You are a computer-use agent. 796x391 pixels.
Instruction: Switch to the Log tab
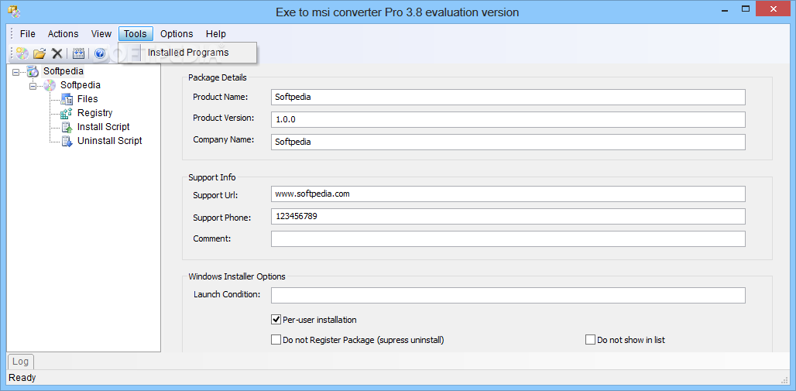[20, 362]
